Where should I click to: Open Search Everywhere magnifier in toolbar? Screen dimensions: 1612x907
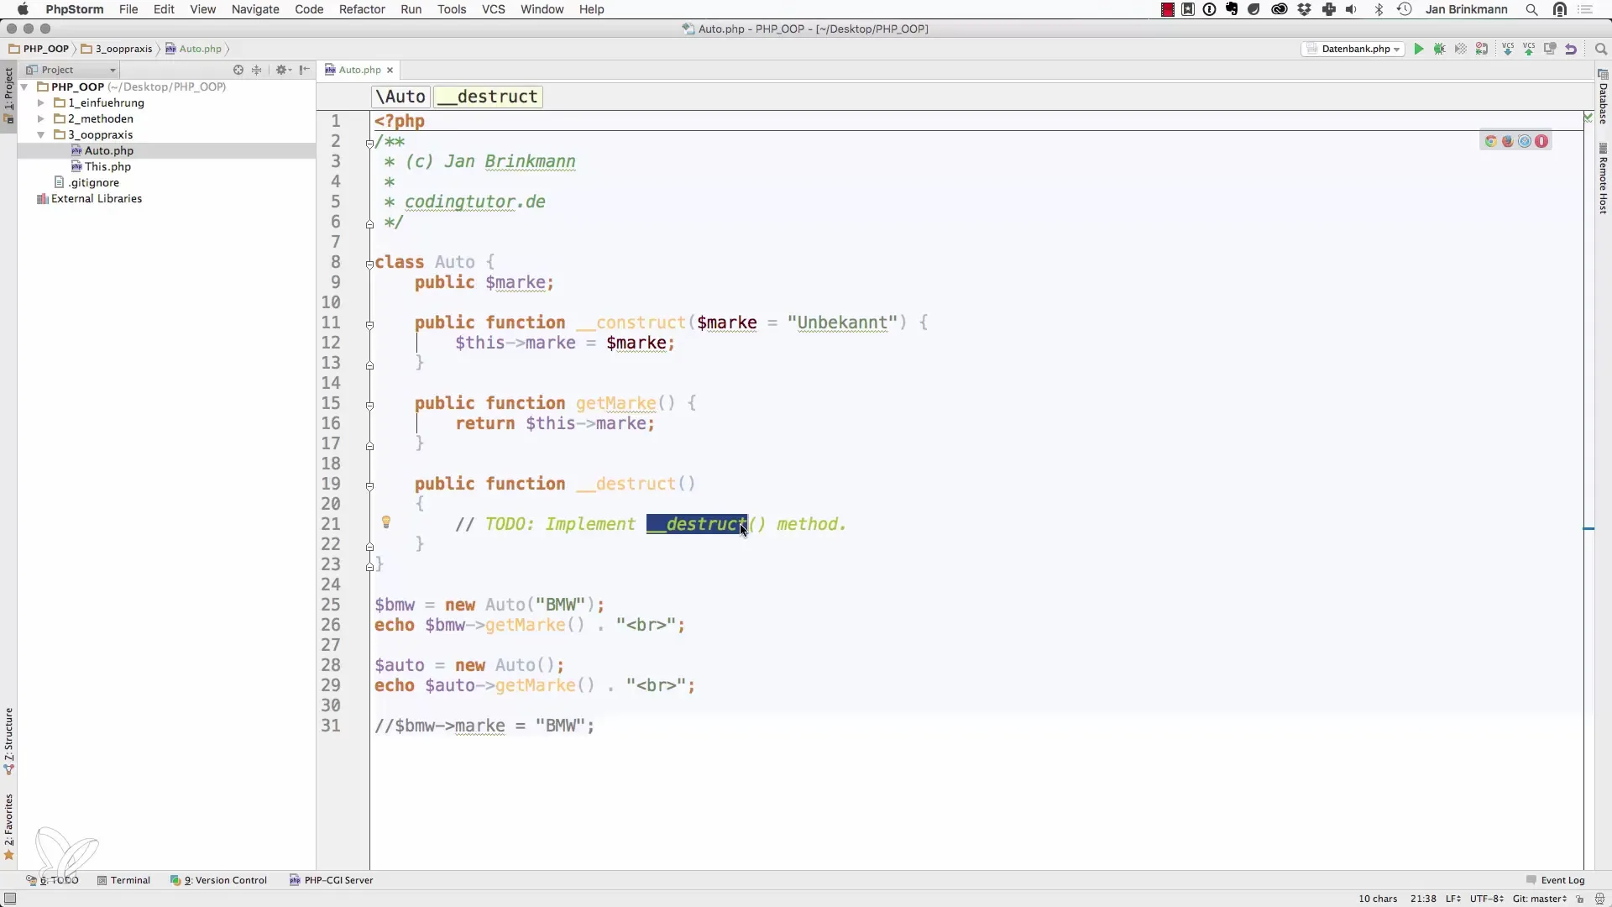(1600, 49)
